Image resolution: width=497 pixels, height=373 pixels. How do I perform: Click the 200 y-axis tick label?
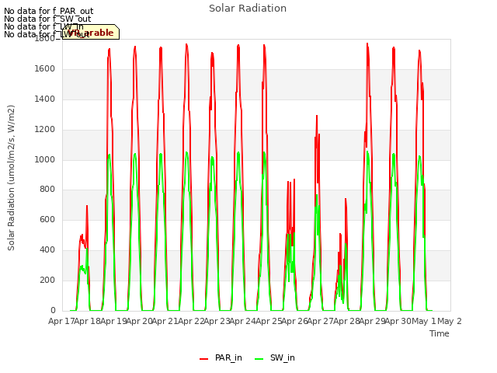click(47, 281)
